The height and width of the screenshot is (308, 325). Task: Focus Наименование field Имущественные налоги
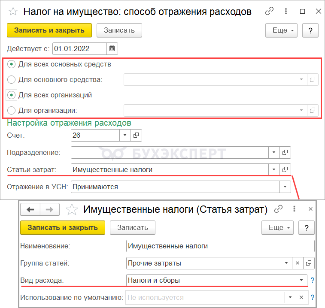pos(220,246)
